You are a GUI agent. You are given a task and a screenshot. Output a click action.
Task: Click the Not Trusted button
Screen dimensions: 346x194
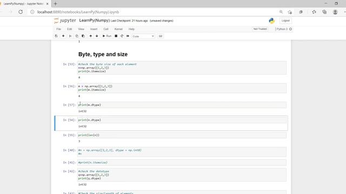[260, 29]
